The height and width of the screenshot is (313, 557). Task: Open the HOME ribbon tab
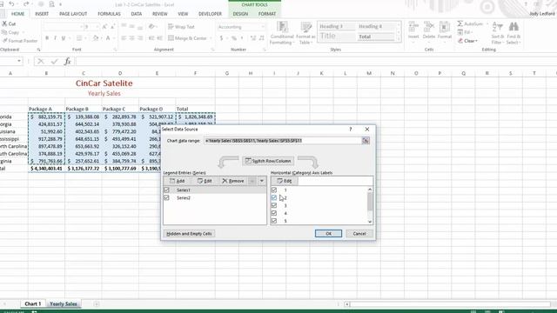pos(17,14)
